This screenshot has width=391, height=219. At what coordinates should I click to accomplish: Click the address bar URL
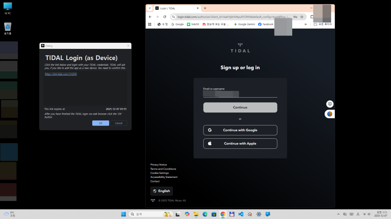(x=234, y=17)
